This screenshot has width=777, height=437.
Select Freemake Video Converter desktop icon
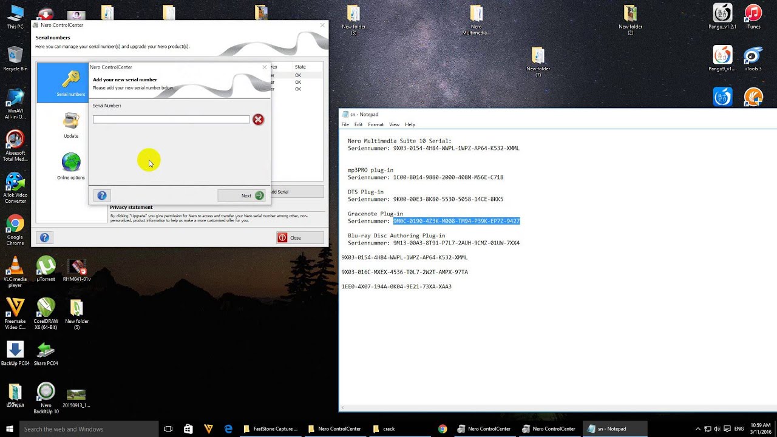click(16, 314)
